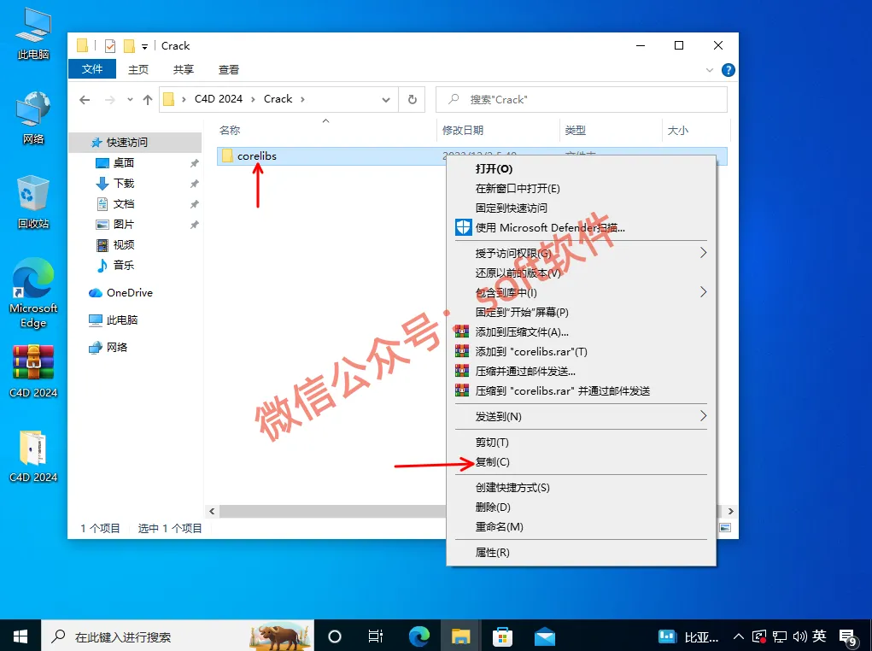Select OneDrive in navigation pane
872x651 pixels.
129,293
